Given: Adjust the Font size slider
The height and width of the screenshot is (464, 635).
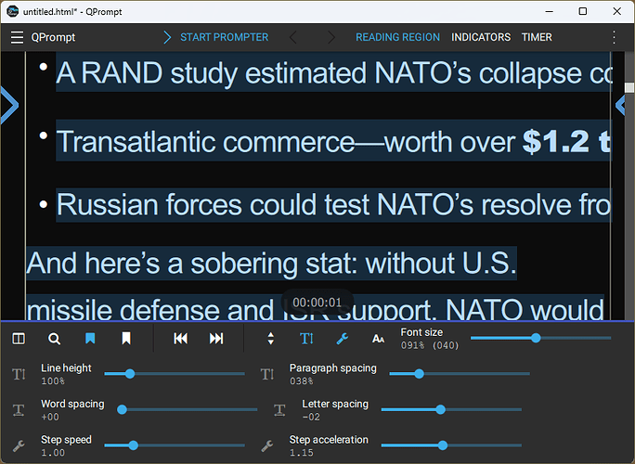Looking at the screenshot, I should point(540,338).
